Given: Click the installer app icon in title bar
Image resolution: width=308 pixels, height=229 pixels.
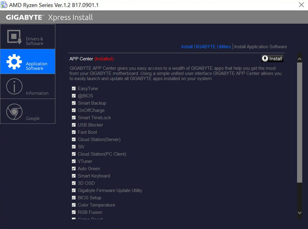Looking at the screenshot, I should click(x=4, y=5).
